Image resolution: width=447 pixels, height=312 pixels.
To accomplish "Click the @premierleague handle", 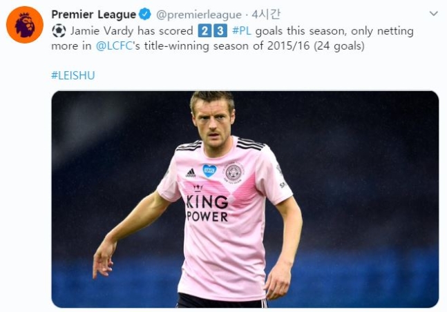I will coord(199,14).
